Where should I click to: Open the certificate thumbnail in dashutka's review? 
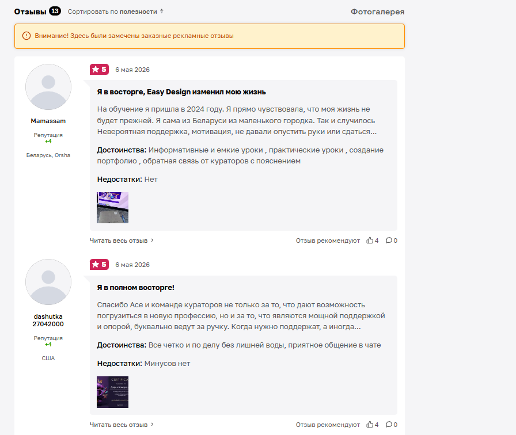click(112, 392)
